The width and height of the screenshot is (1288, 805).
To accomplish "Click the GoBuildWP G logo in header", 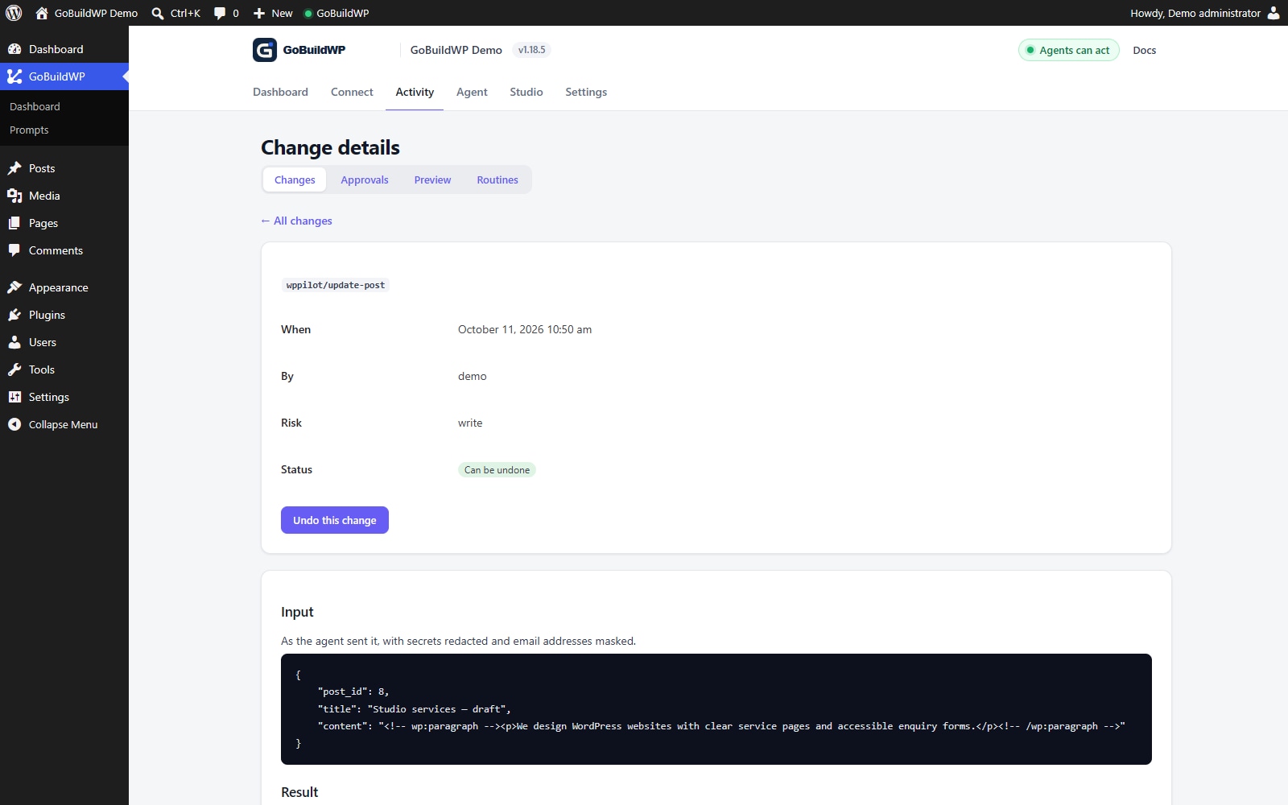I will (265, 50).
